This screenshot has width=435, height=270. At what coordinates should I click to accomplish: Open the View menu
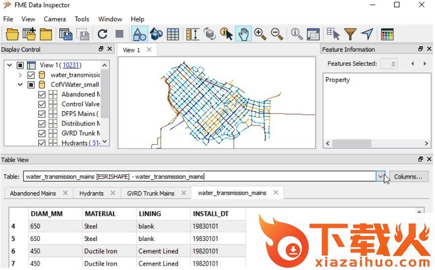click(29, 19)
